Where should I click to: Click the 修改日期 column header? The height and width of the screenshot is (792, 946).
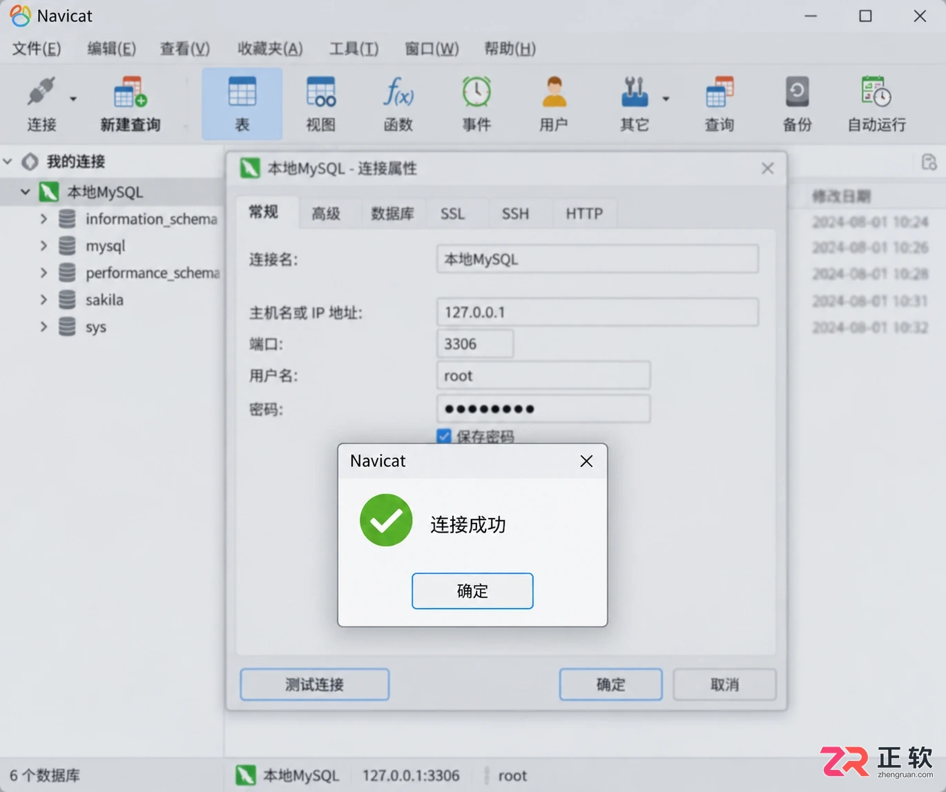tap(841, 197)
